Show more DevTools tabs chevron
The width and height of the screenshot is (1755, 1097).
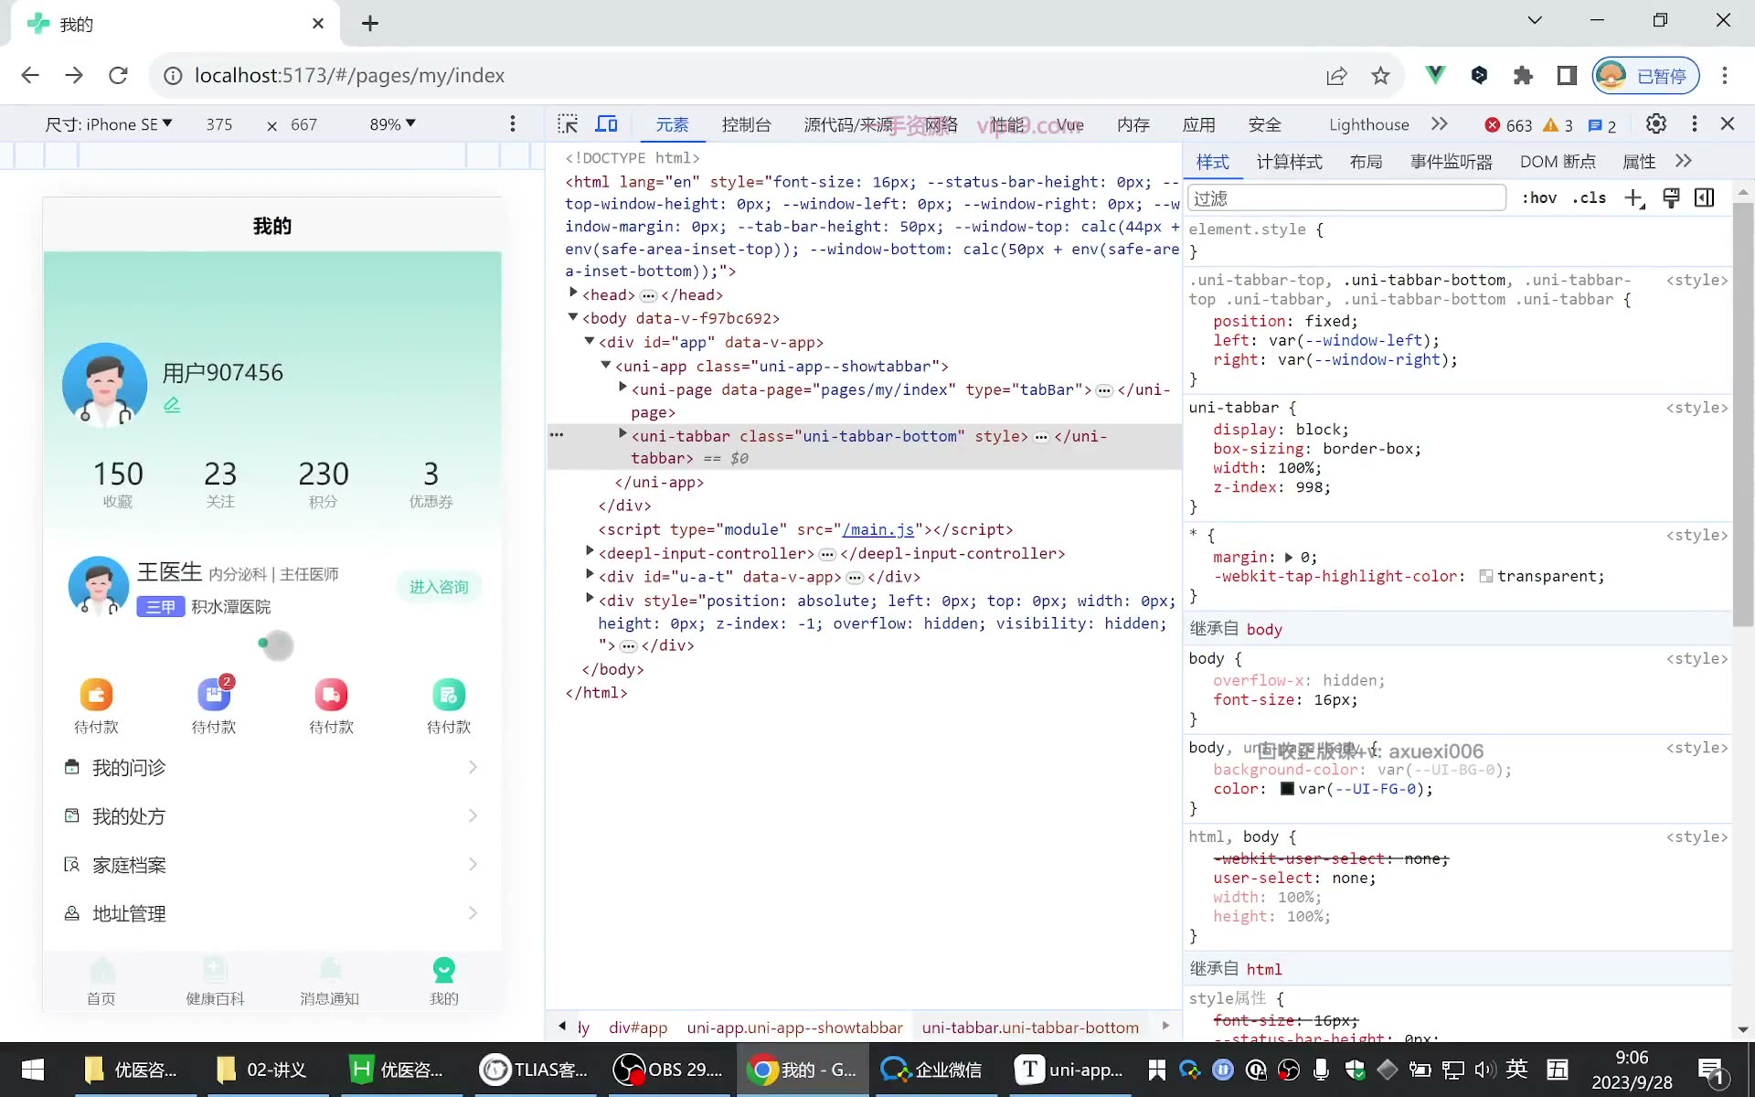1440,124
